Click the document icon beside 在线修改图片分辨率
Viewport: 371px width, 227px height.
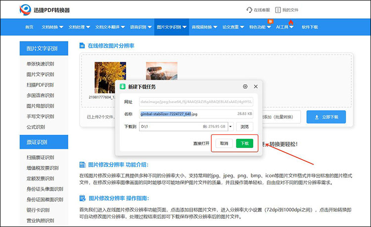82,45
